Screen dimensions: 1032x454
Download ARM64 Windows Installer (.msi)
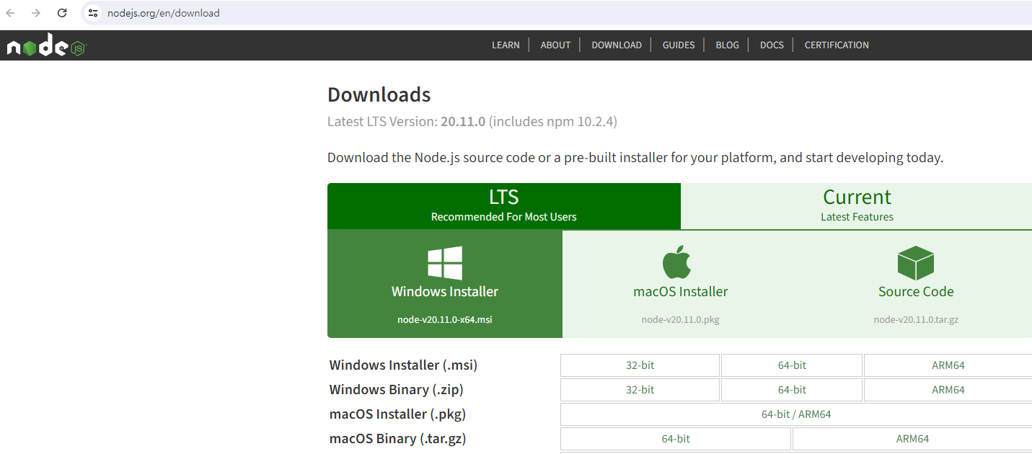pyautogui.click(x=948, y=365)
